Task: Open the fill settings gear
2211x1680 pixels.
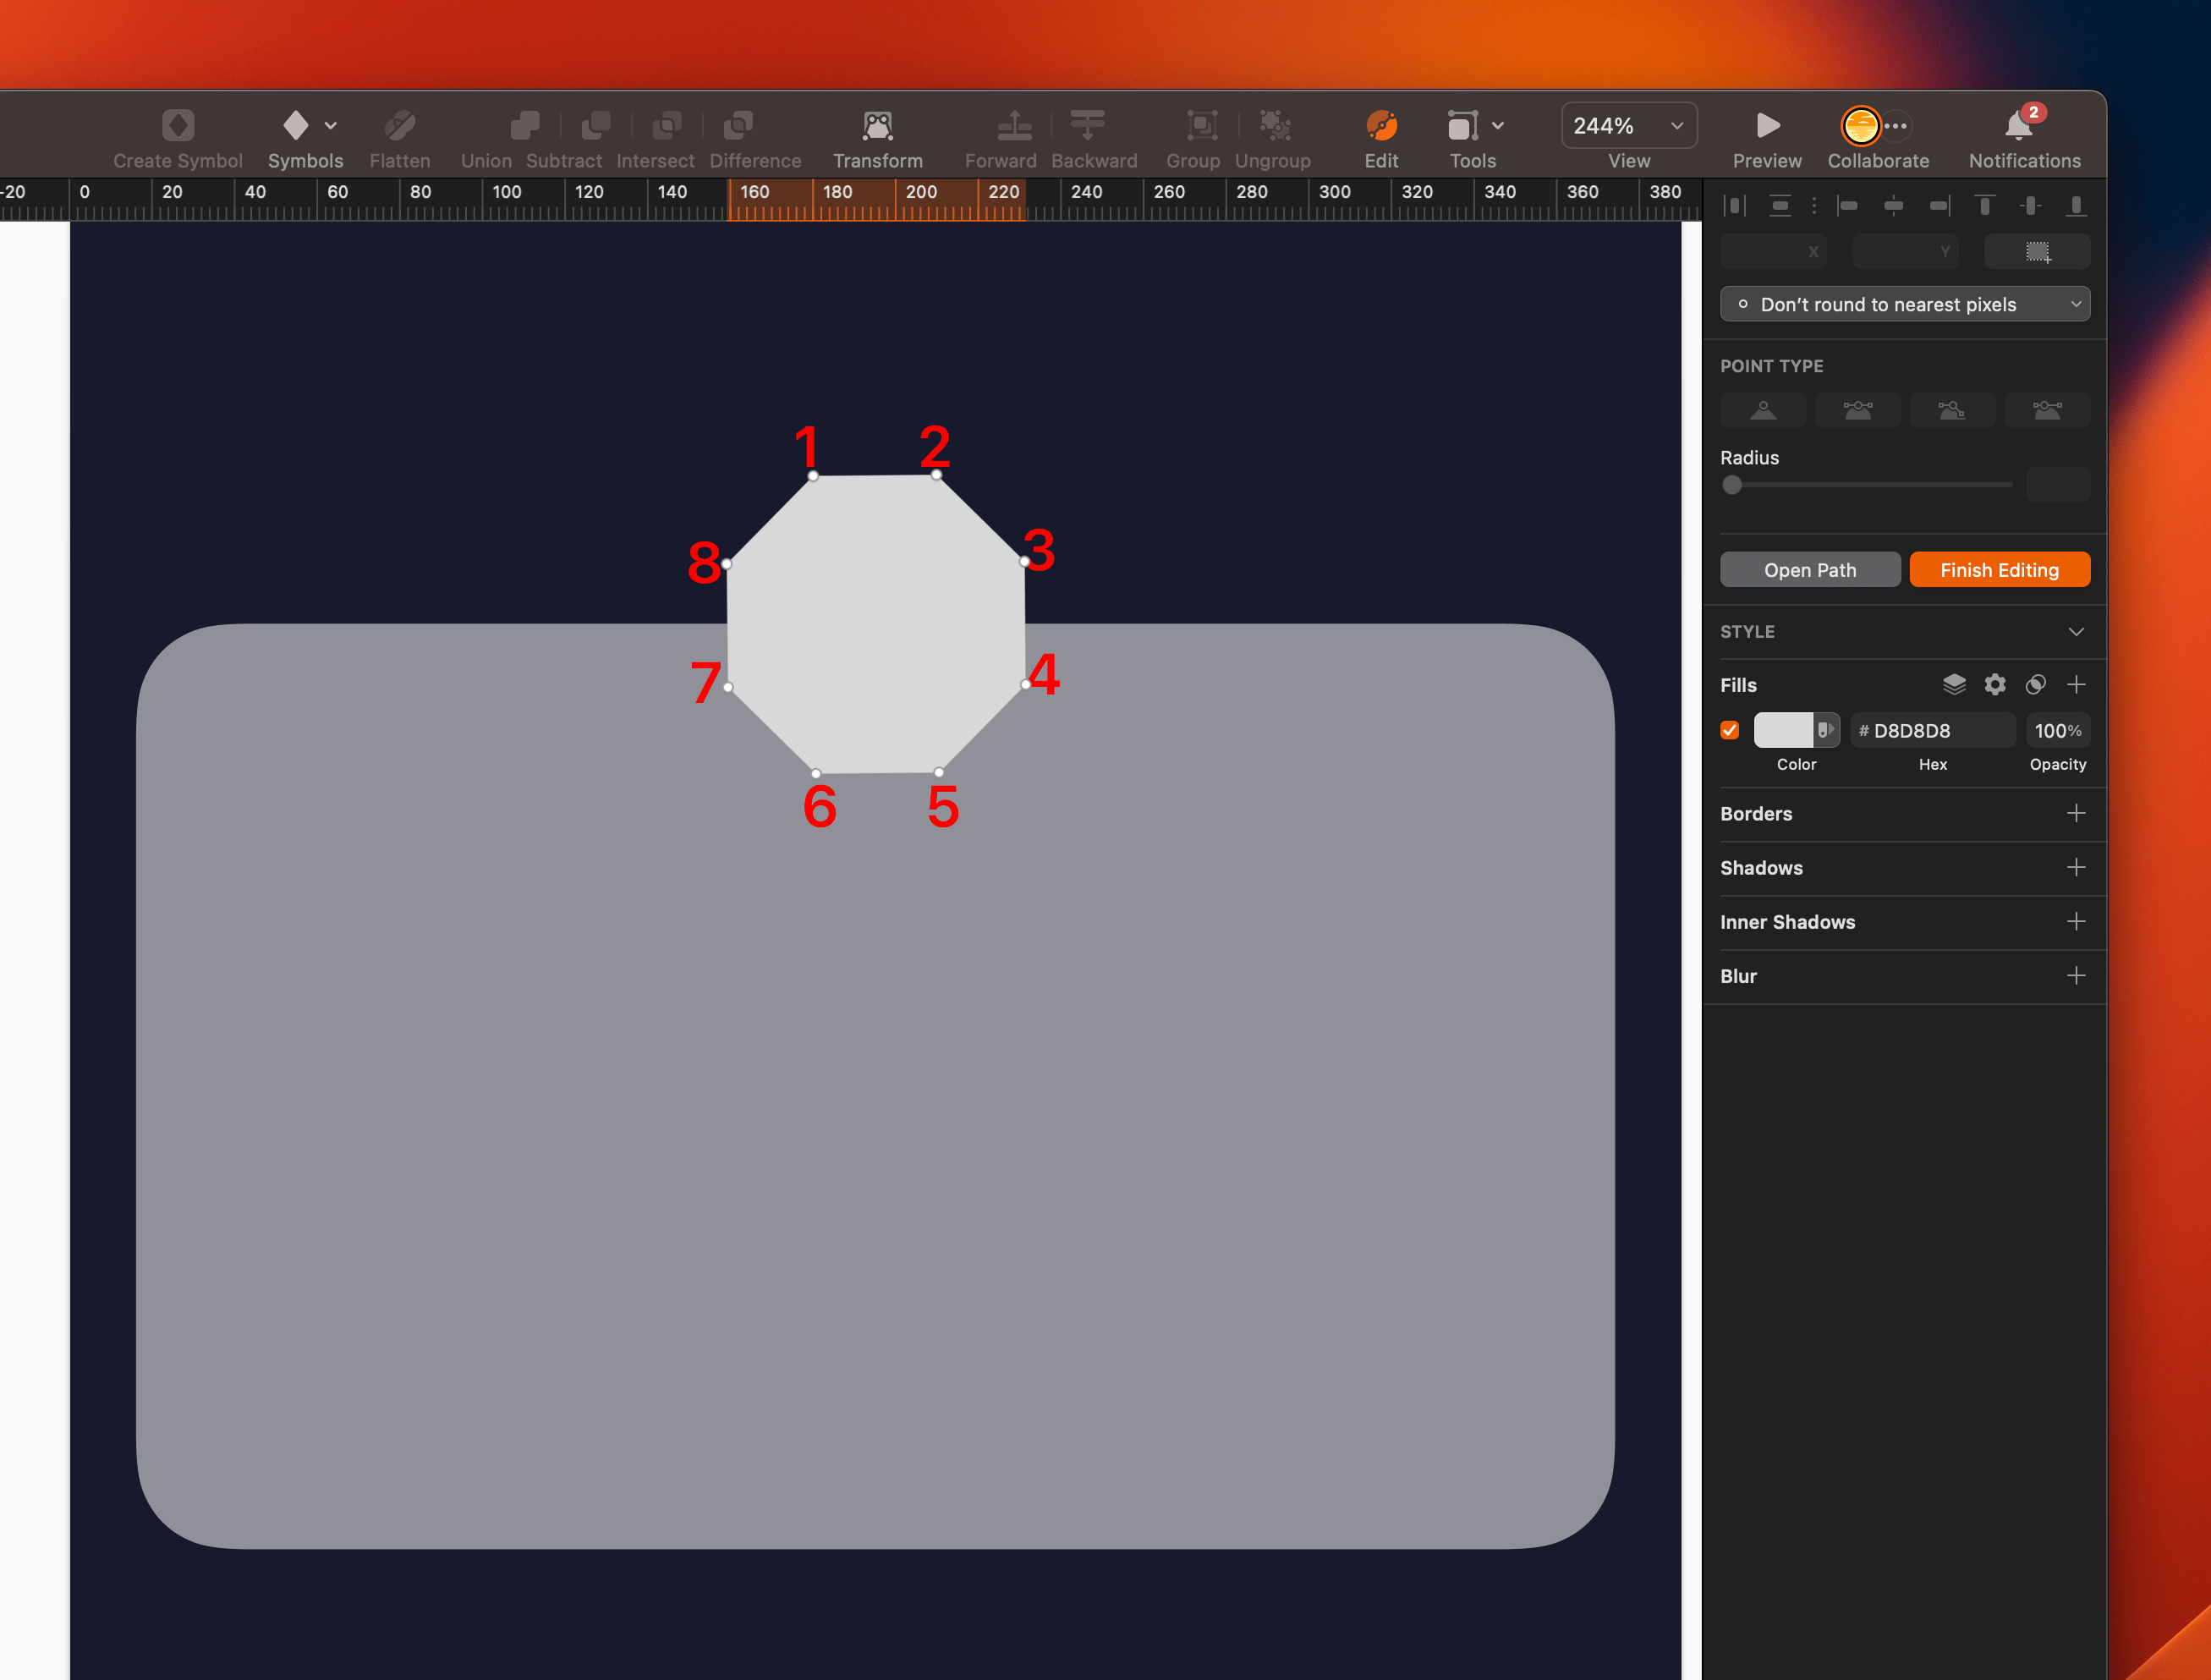Action: pyautogui.click(x=1996, y=684)
